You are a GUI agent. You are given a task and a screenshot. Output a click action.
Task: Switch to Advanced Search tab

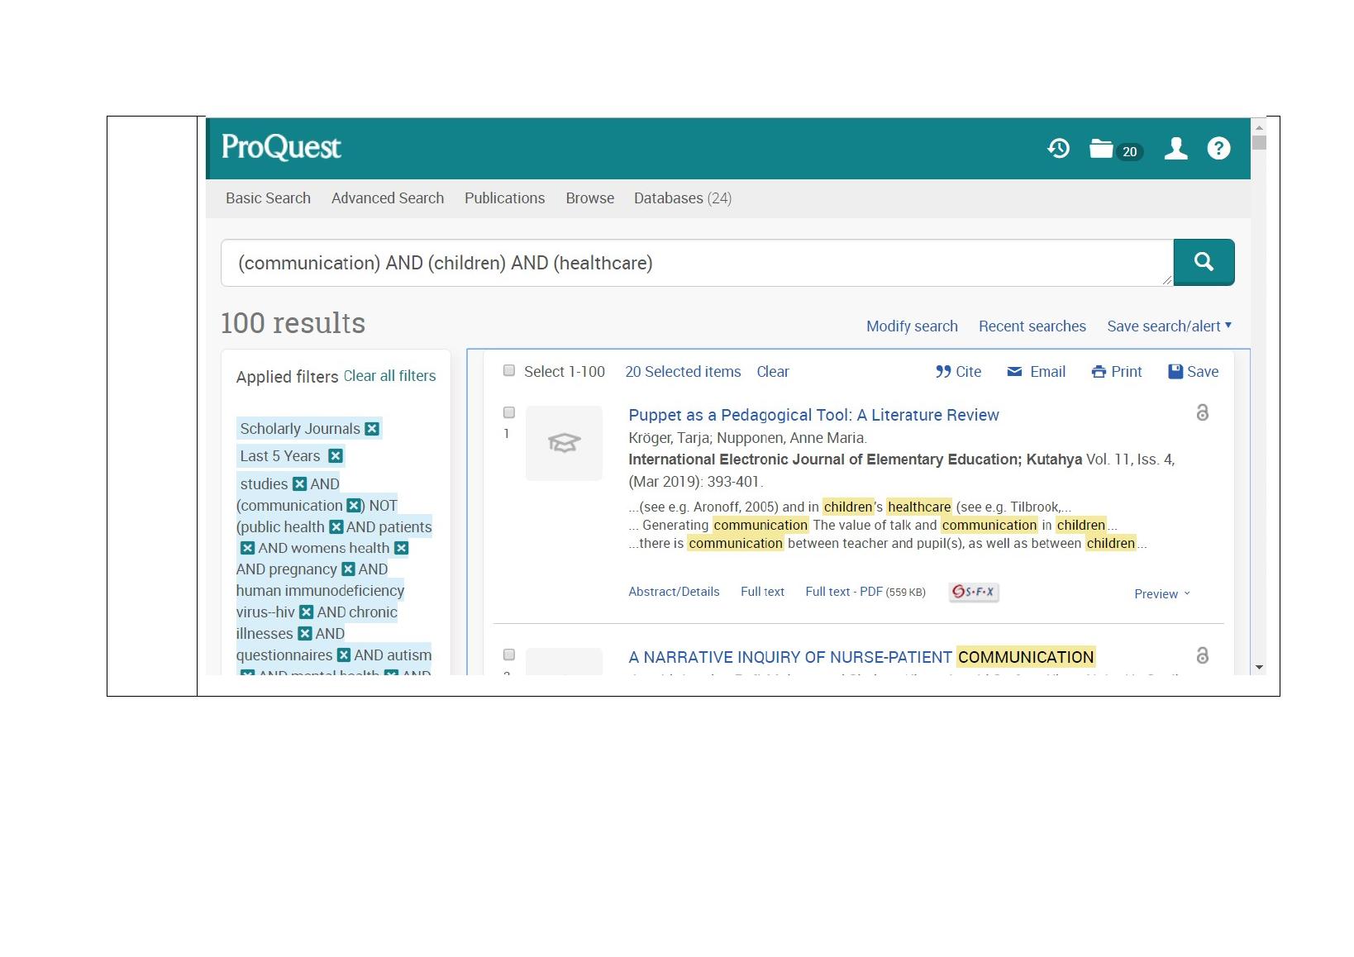(x=388, y=198)
